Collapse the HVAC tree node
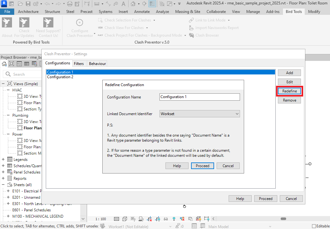 8,90
